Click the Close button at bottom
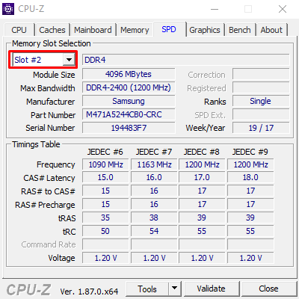Image resolution: width=299 pixels, height=299 pixels. pyautogui.click(x=268, y=289)
